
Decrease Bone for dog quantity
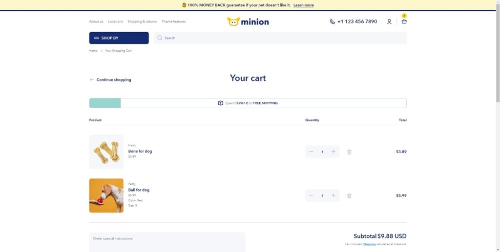312,152
